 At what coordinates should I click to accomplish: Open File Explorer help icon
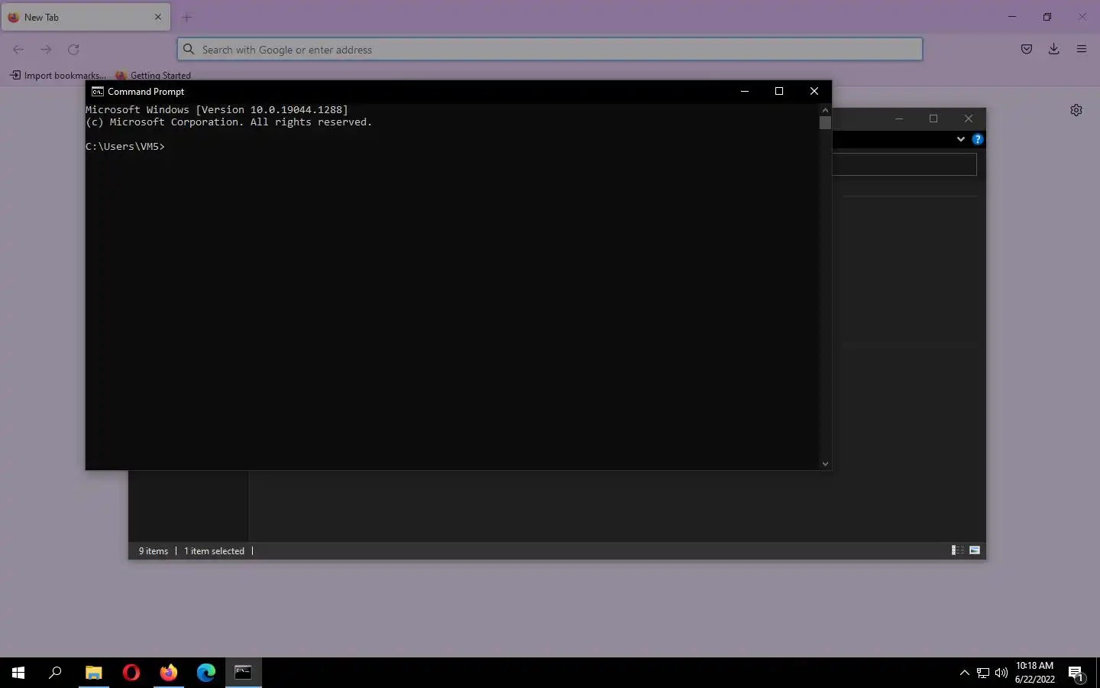pos(977,139)
